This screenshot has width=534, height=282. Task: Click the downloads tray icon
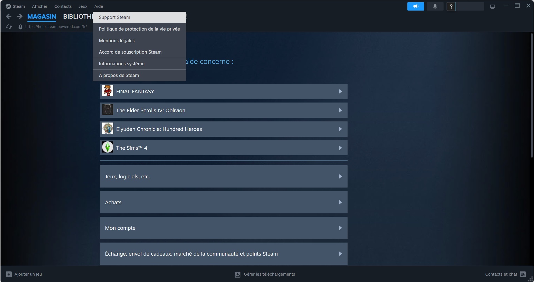click(237, 274)
